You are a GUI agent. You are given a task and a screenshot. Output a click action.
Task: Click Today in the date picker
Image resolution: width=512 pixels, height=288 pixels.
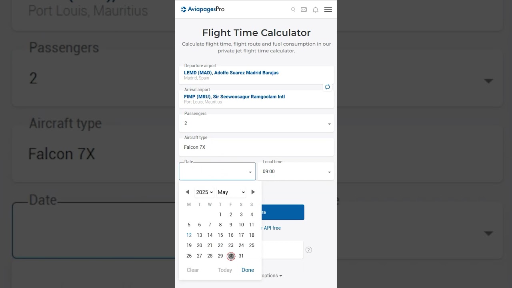[x=225, y=270]
